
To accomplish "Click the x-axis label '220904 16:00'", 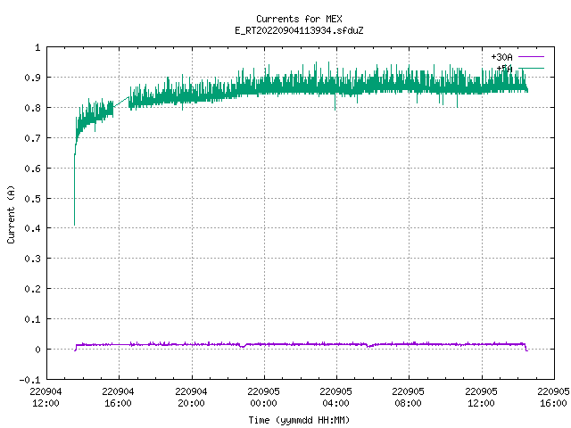I will pos(119,397).
